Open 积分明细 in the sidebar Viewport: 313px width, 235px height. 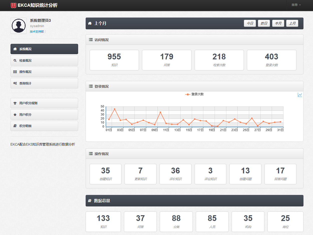tap(44, 126)
